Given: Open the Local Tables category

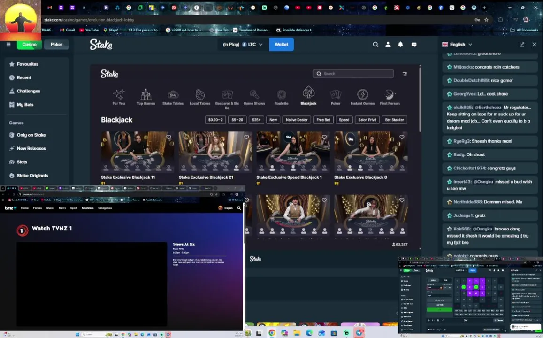Looking at the screenshot, I should click(200, 97).
